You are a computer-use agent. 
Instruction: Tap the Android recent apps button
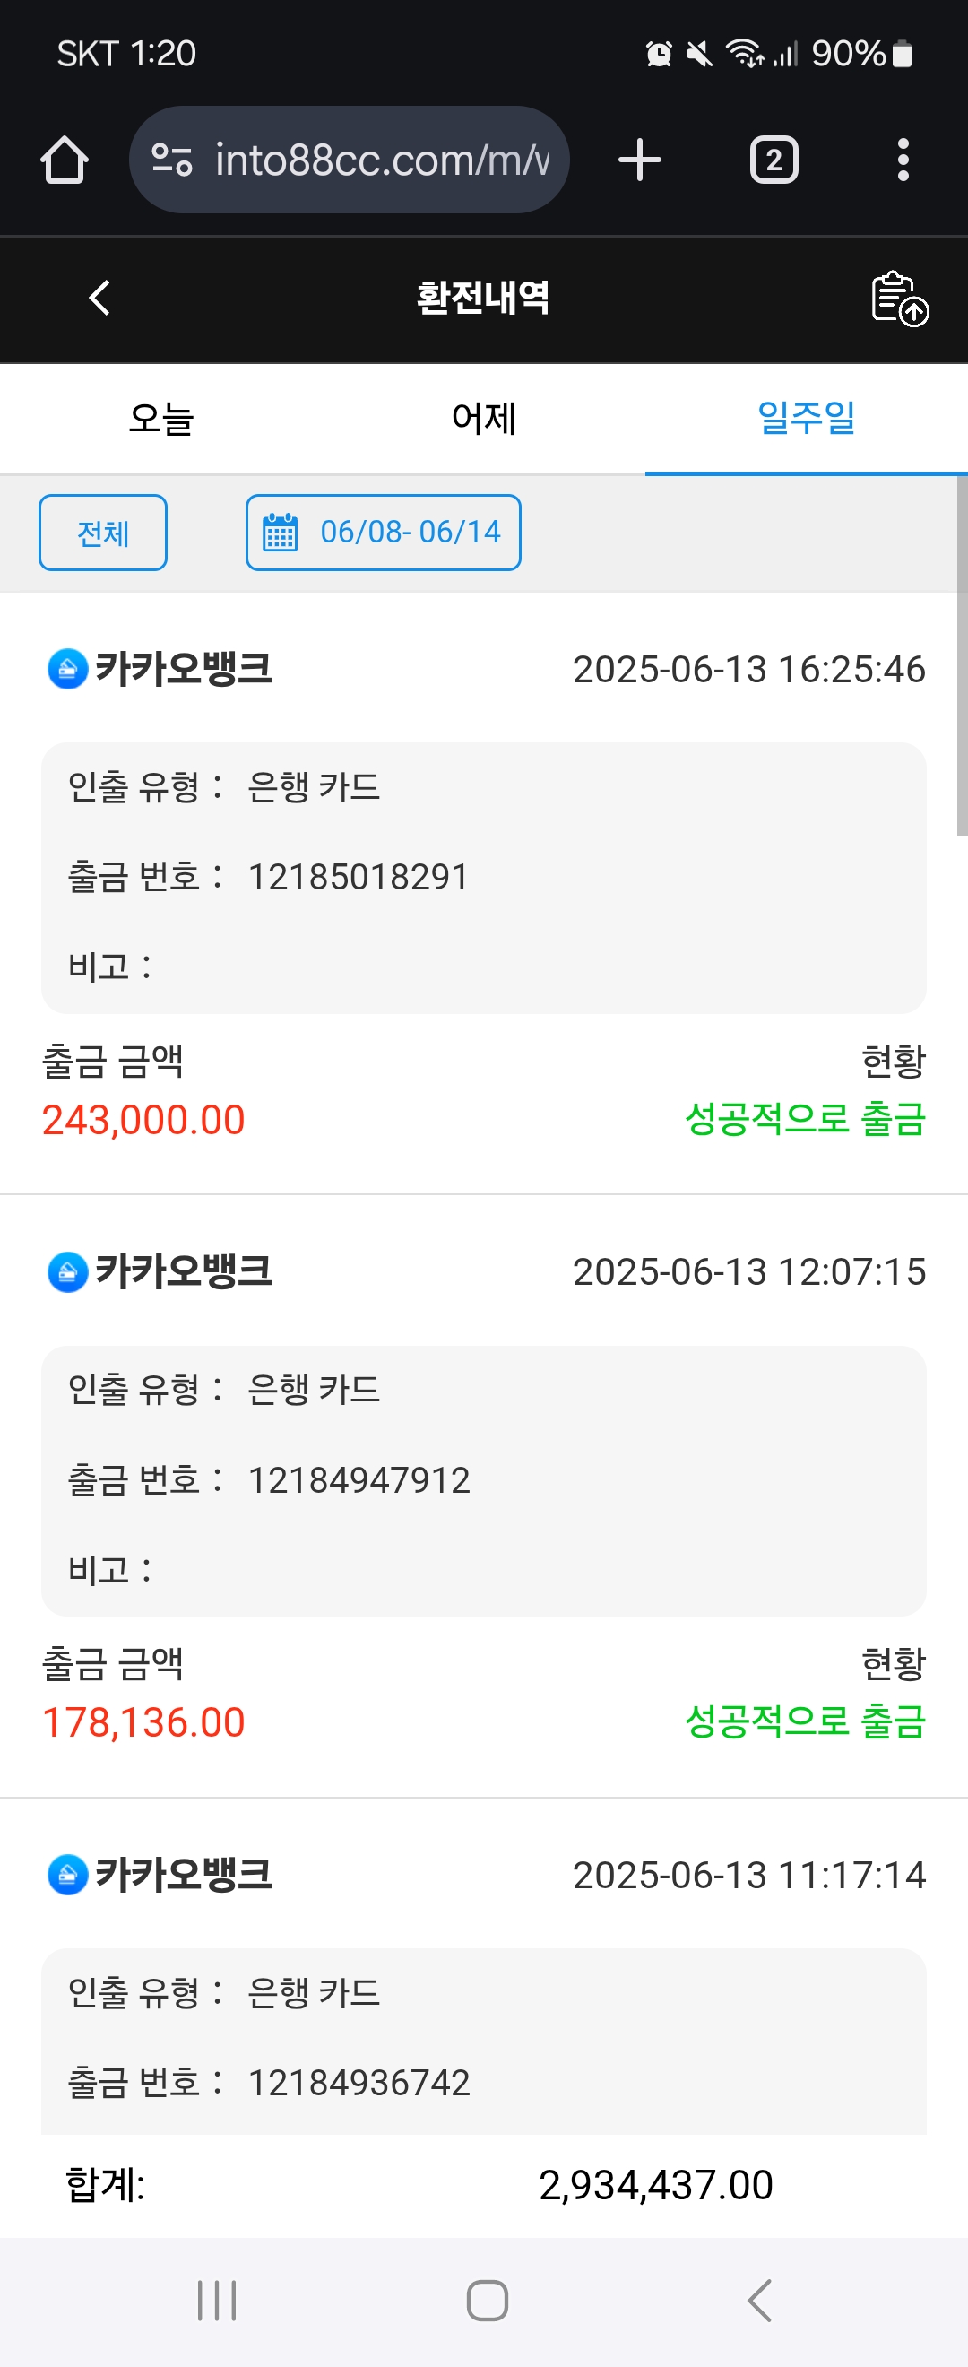217,2300
